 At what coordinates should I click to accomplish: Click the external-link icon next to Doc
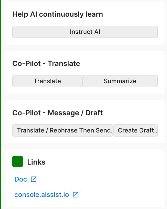pyautogui.click(x=34, y=179)
